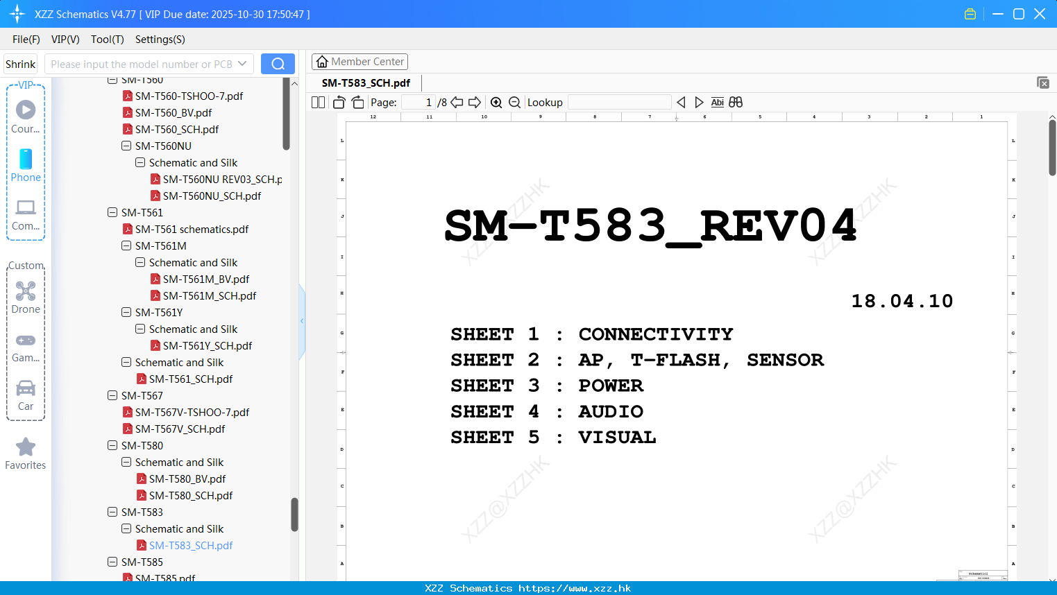Toggle the two-page split view icon
Image resolution: width=1057 pixels, height=595 pixels.
[318, 102]
